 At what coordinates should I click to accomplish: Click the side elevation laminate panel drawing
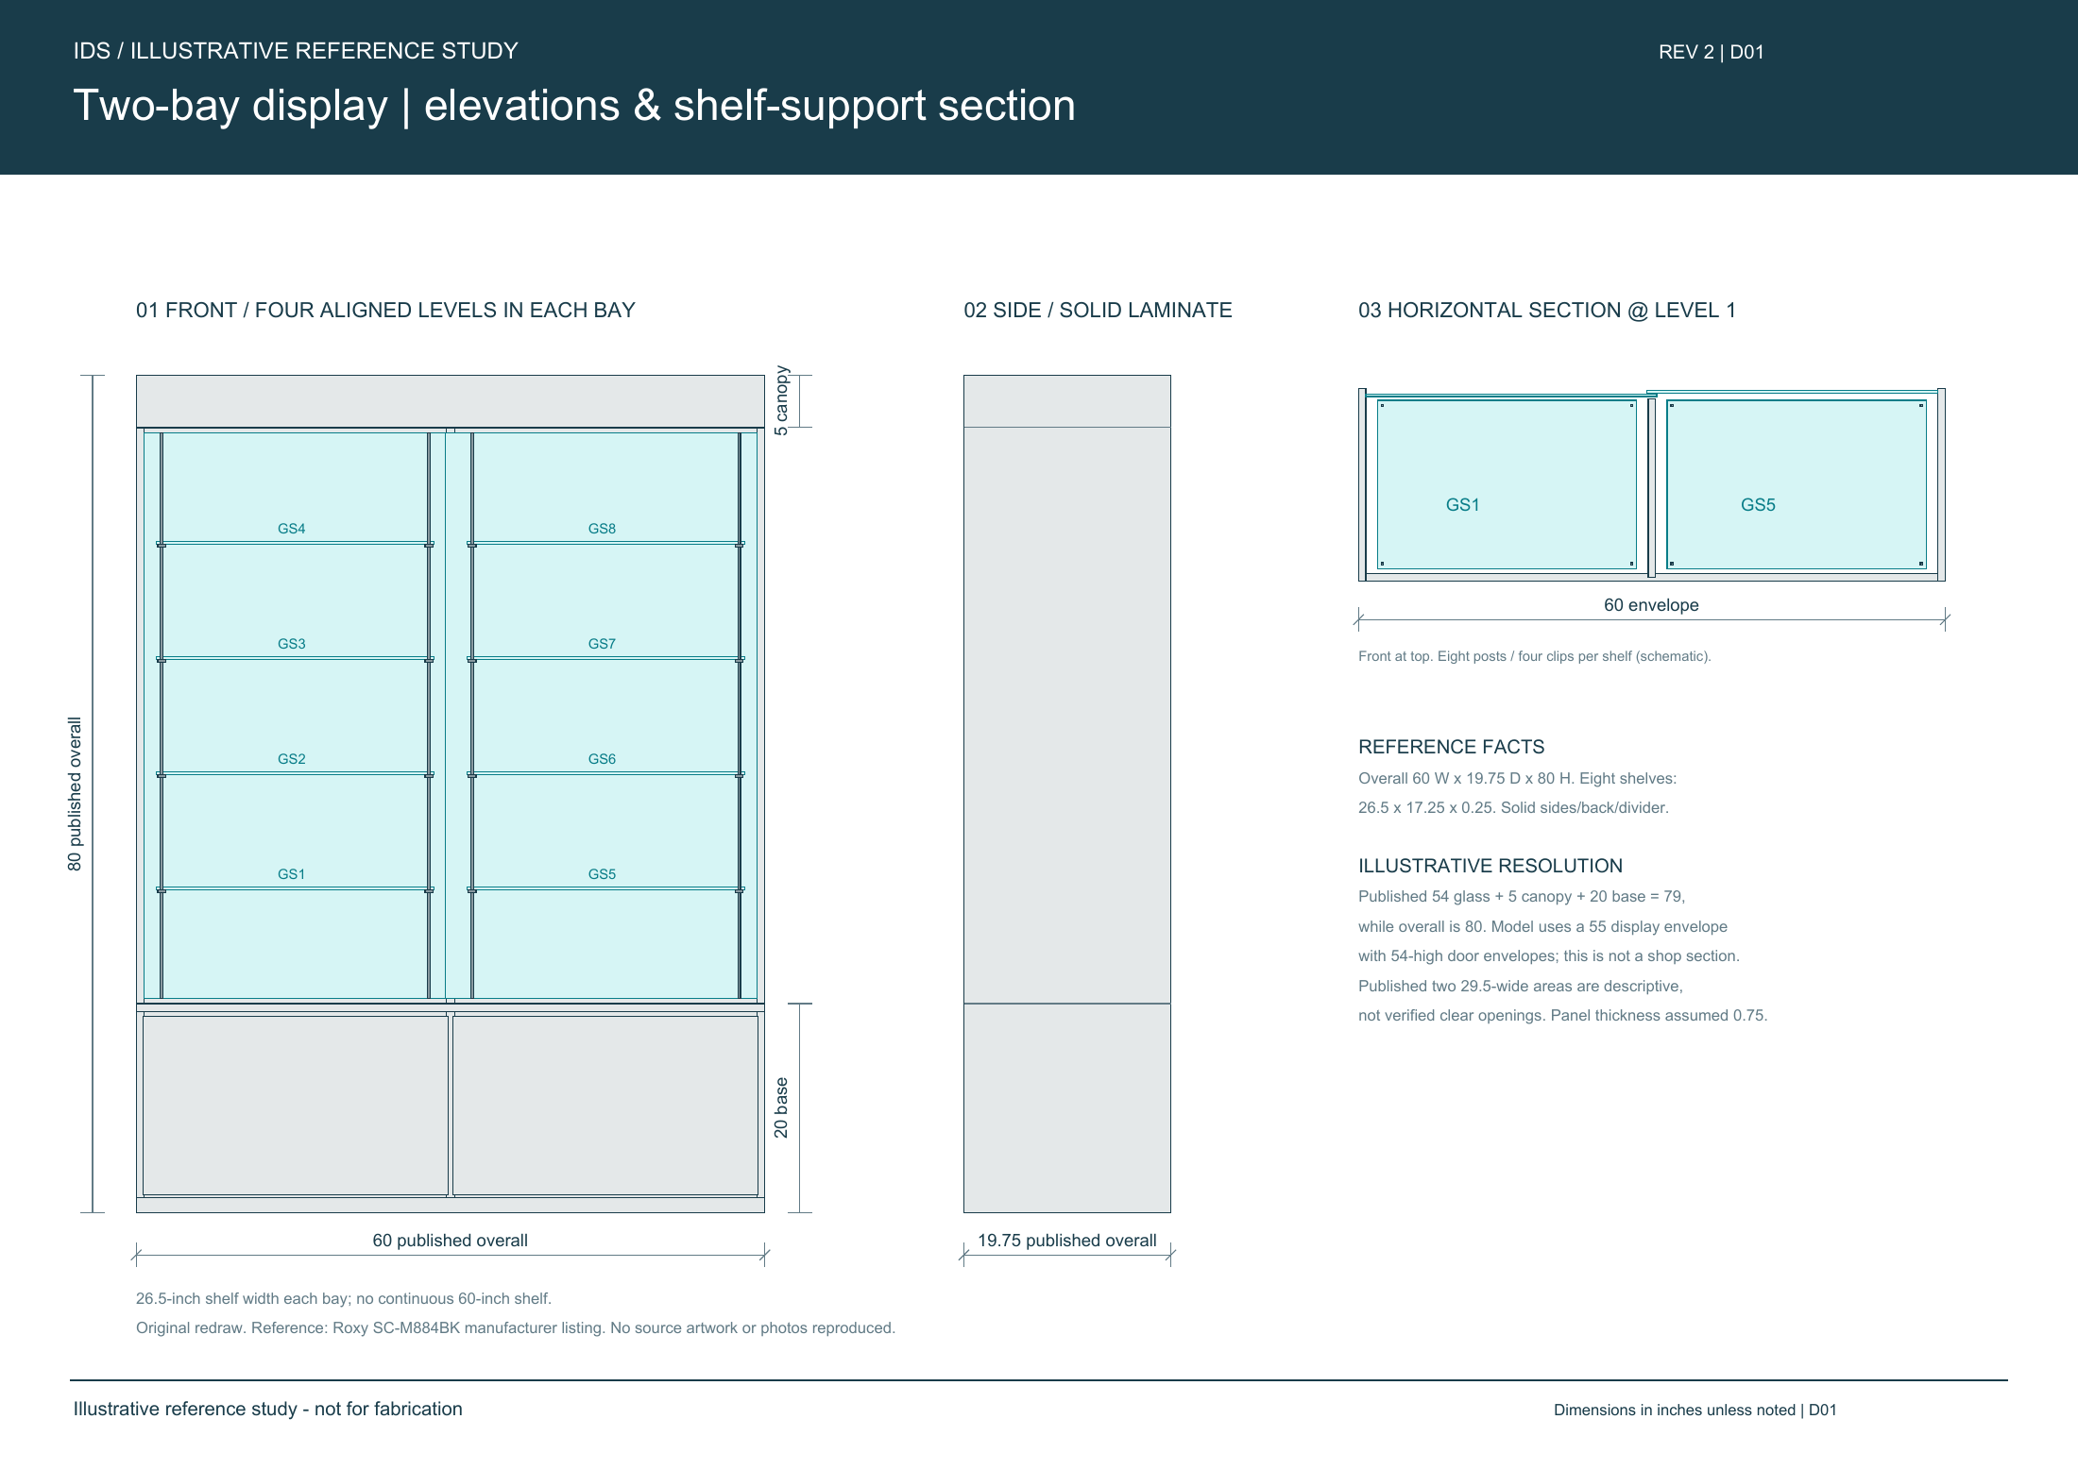tap(1066, 794)
